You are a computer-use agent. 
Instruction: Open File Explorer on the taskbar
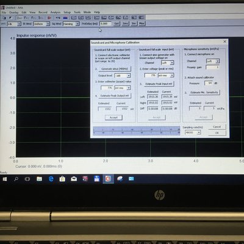(39, 179)
